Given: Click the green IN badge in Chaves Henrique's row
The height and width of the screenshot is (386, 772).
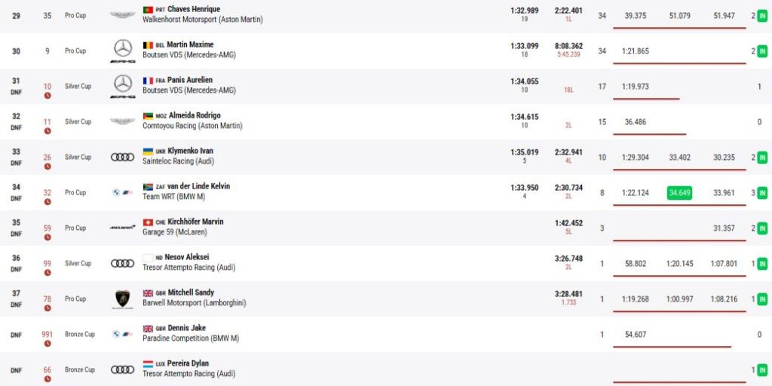Looking at the screenshot, I should pyautogui.click(x=762, y=16).
